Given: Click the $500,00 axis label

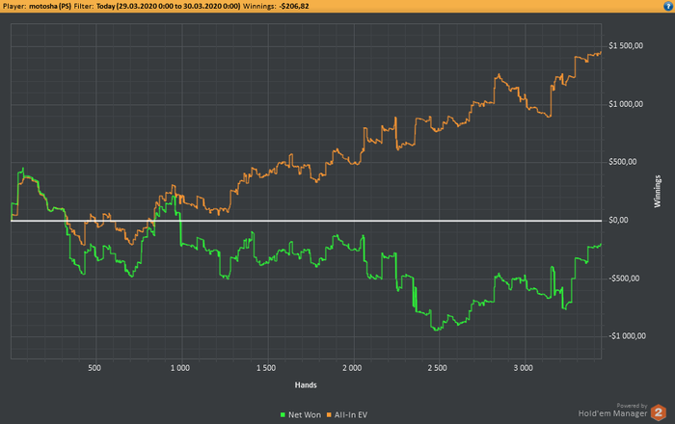Looking at the screenshot, I should tap(623, 162).
